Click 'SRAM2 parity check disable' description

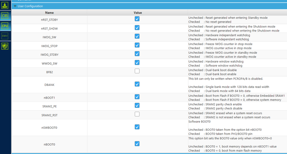tap(224, 108)
